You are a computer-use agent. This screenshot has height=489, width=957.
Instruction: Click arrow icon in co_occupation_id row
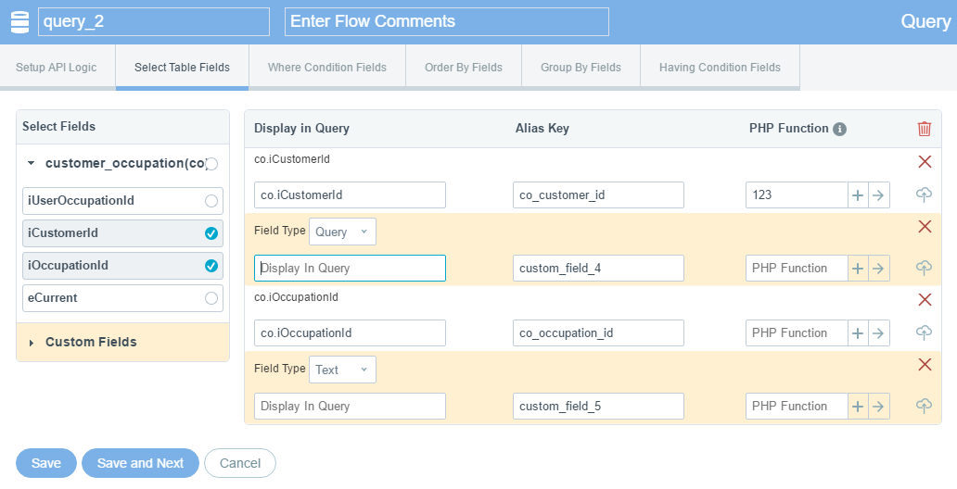[x=878, y=332]
